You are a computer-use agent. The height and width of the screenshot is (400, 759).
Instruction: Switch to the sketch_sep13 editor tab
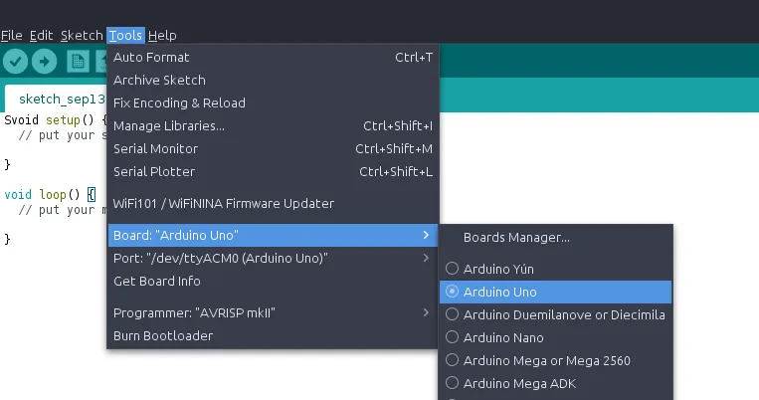[x=53, y=99]
